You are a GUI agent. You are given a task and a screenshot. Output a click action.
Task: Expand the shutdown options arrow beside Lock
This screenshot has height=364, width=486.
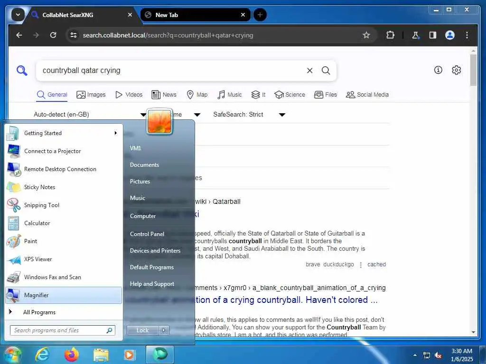(x=164, y=330)
